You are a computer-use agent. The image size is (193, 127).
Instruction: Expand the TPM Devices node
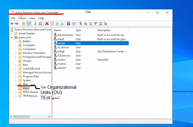click(16, 96)
